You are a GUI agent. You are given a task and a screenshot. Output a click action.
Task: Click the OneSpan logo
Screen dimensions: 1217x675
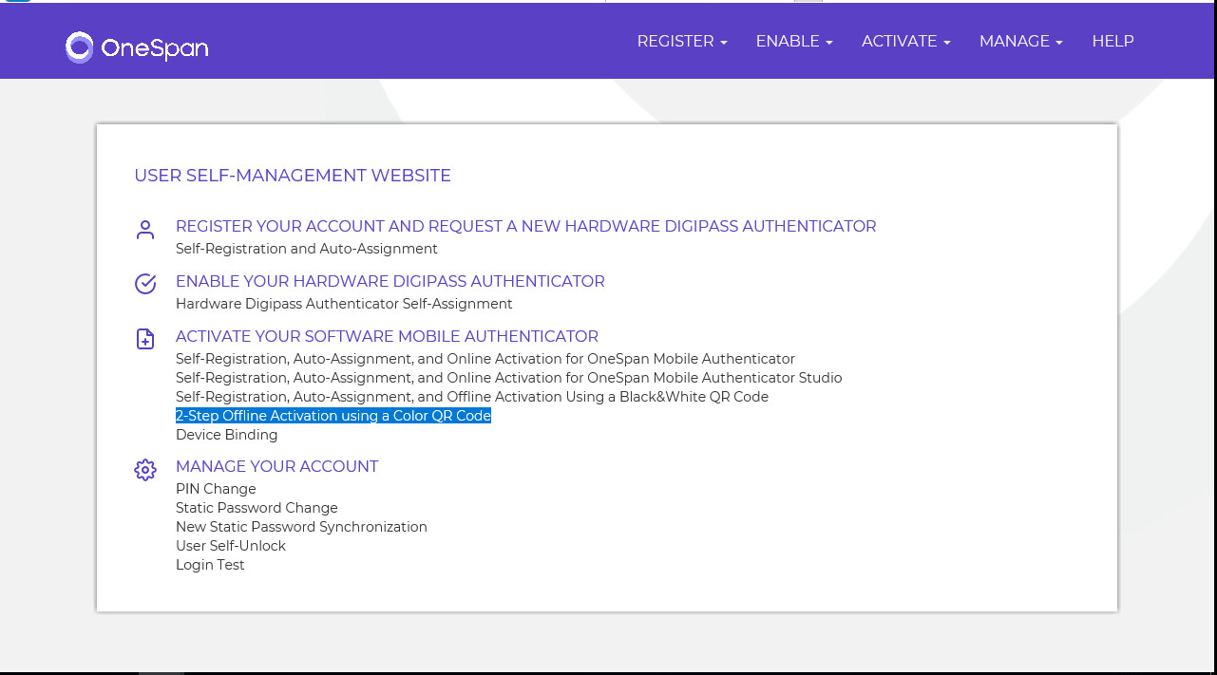point(137,47)
